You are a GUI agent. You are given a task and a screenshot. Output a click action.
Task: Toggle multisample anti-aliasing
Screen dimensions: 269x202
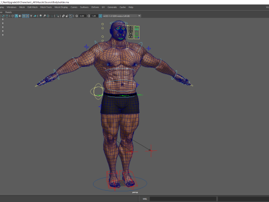[48, 16]
